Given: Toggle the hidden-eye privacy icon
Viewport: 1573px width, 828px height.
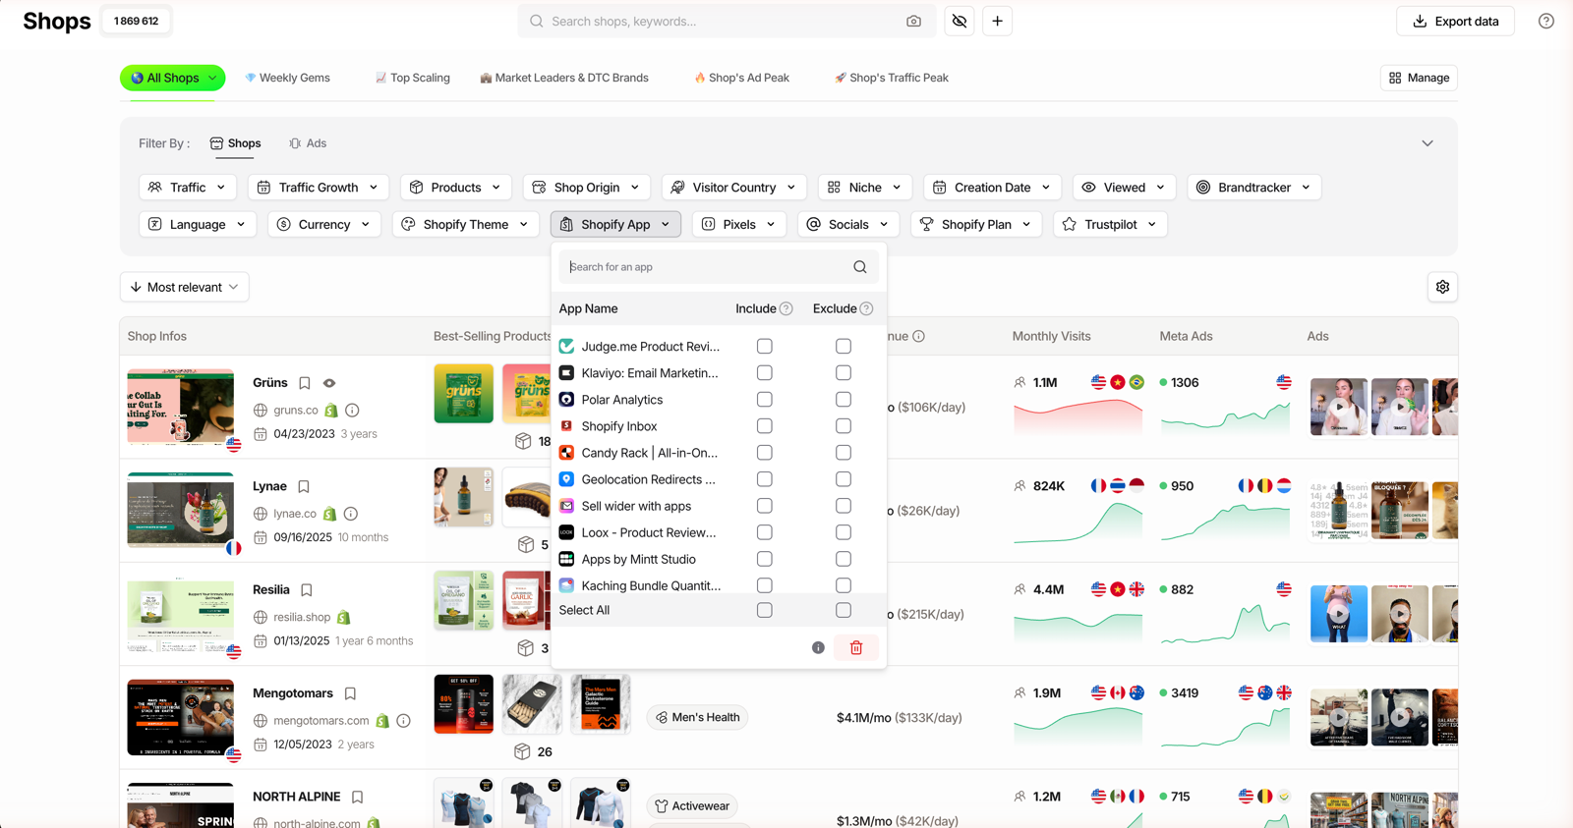Looking at the screenshot, I should click(960, 22).
